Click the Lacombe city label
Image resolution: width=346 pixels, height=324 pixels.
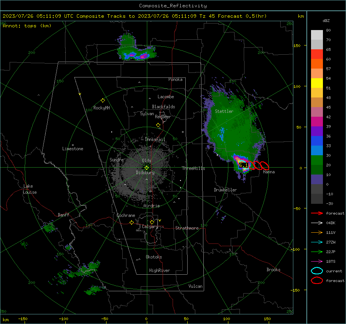coord(166,97)
